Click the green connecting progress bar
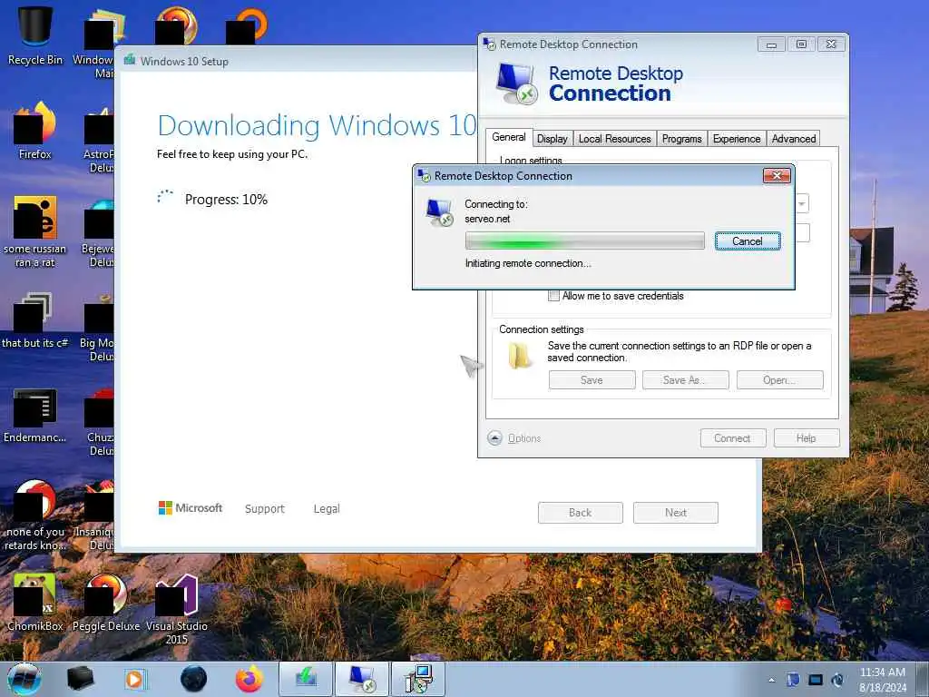Screen dimensions: 929x697 click(585, 241)
